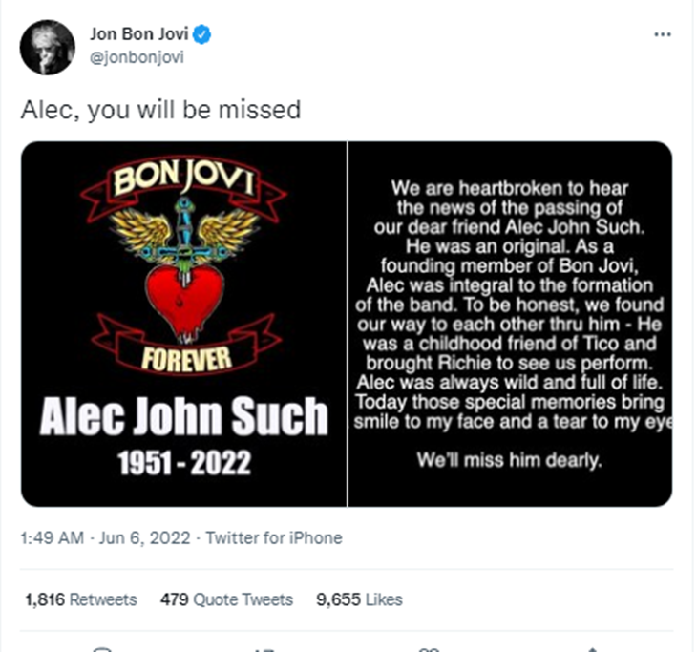
Task: Open the left Alec John Such image
Action: point(183,325)
